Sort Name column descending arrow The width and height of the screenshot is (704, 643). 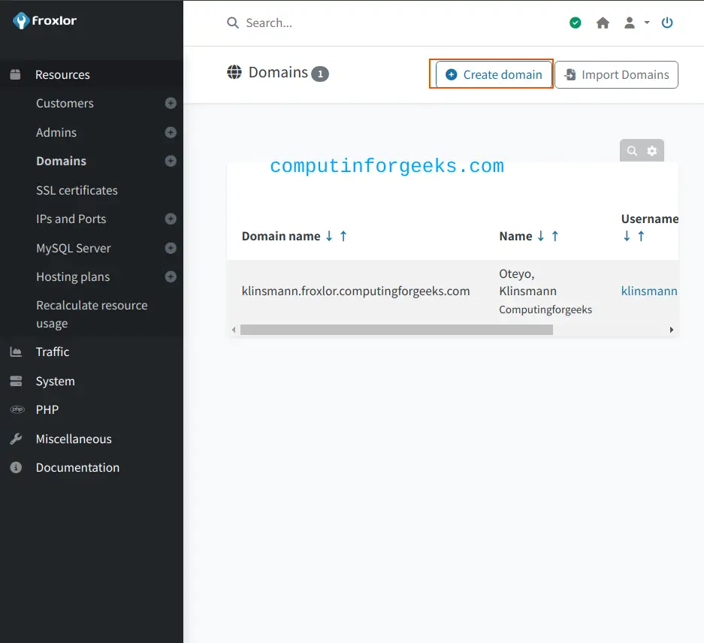click(541, 236)
